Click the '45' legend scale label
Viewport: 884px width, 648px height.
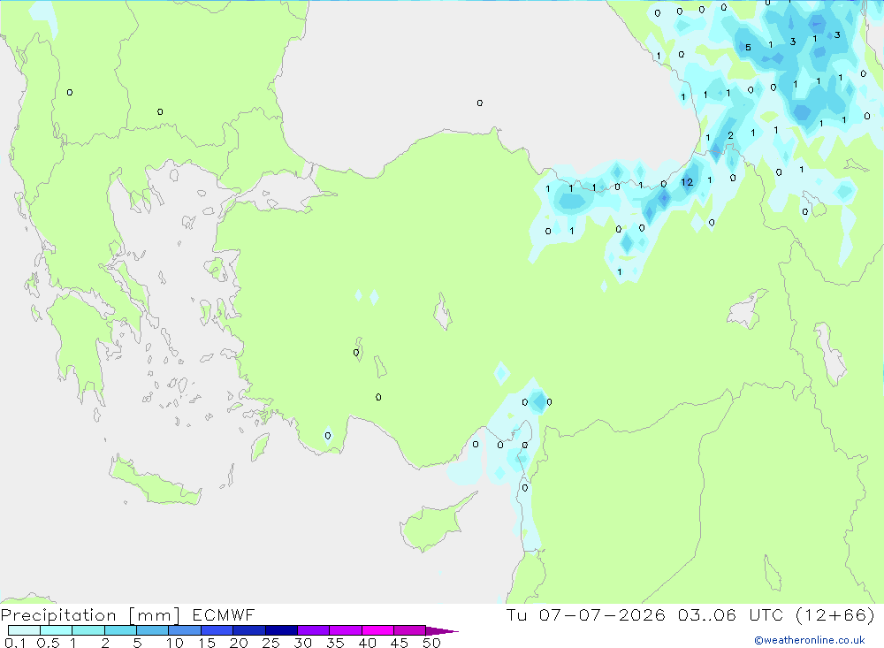[400, 643]
